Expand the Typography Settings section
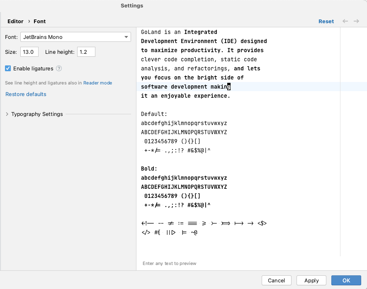This screenshot has width=367, height=289. click(x=7, y=114)
